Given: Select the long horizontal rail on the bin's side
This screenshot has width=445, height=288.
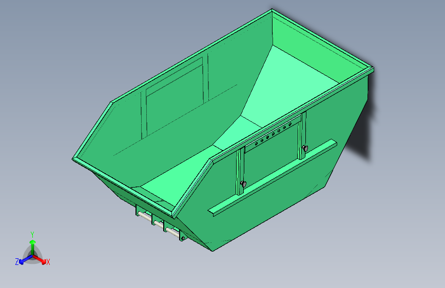Looking at the screenshot, I should [273, 177].
